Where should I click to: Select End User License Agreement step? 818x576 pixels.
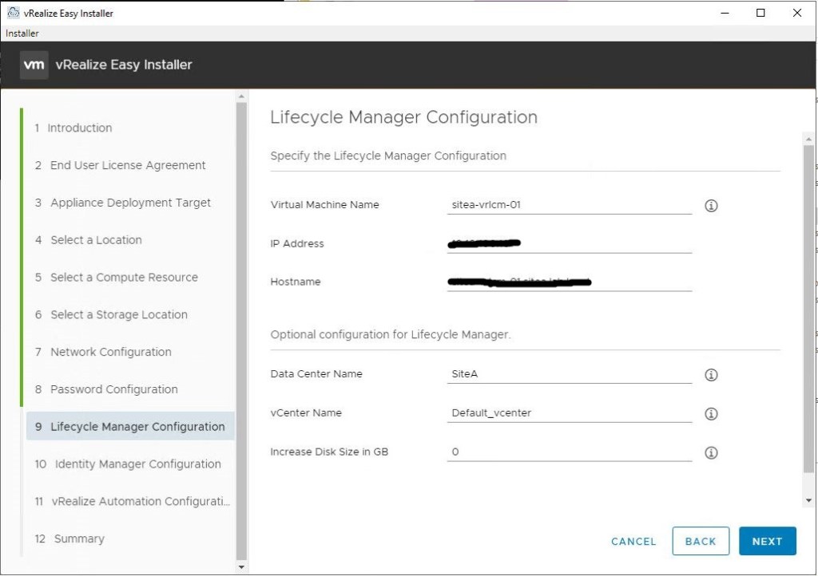click(128, 165)
